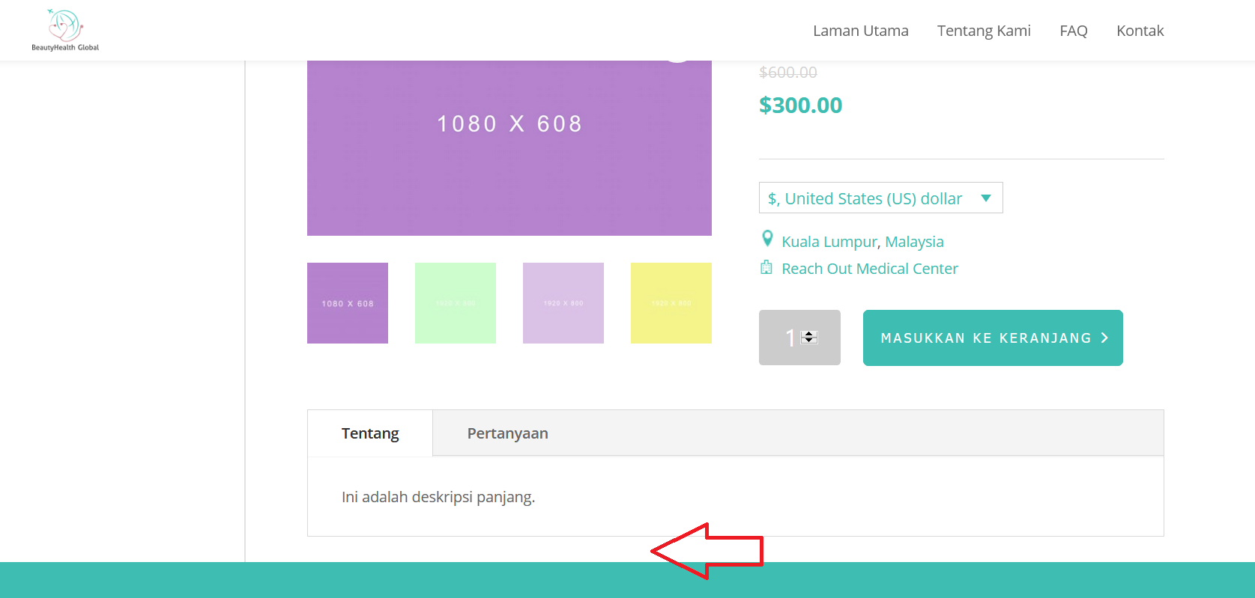
Task: Decrease quantity with the down stepper arrow
Action: (809, 341)
